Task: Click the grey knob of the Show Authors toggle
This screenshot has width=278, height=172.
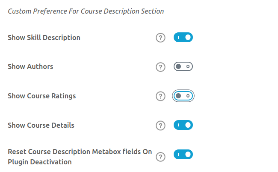Action: pos(178,66)
